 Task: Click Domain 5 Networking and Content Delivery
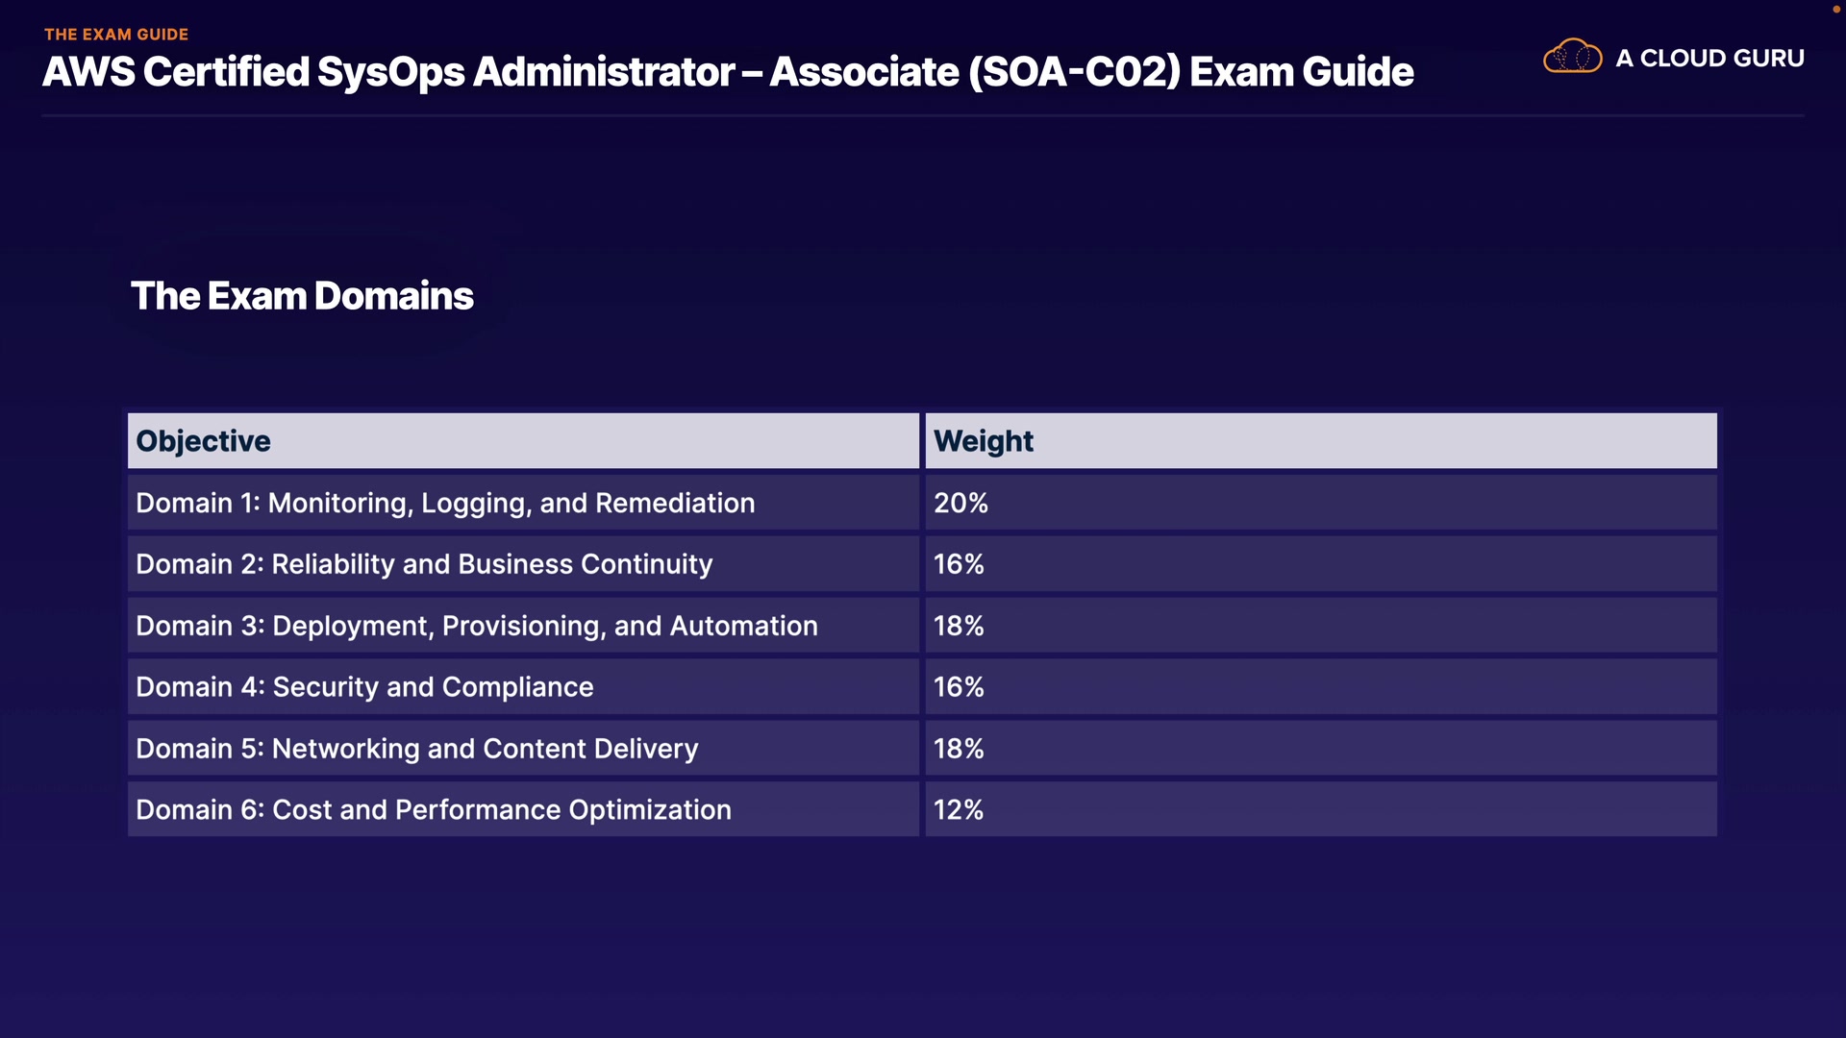point(417,749)
